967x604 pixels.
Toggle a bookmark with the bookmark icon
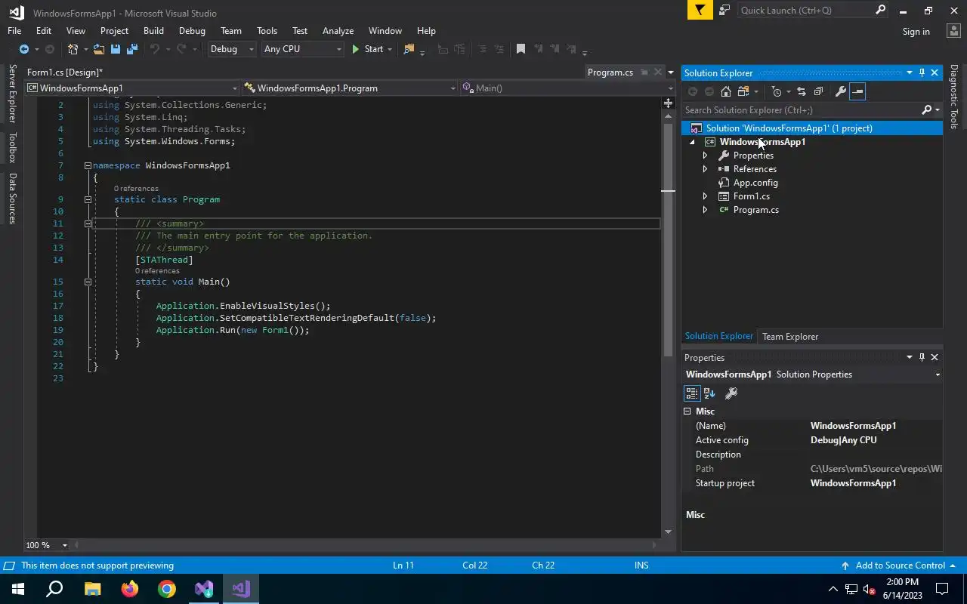point(521,49)
